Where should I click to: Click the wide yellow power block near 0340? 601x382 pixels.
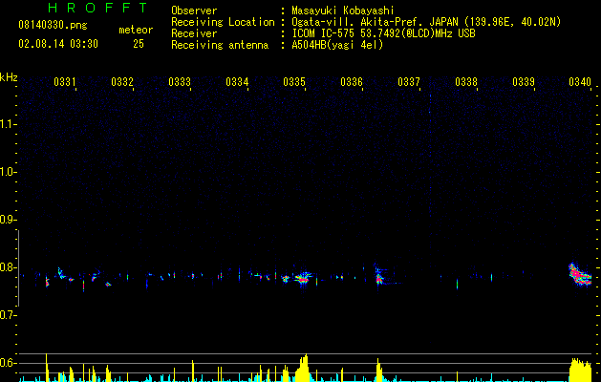(580, 370)
